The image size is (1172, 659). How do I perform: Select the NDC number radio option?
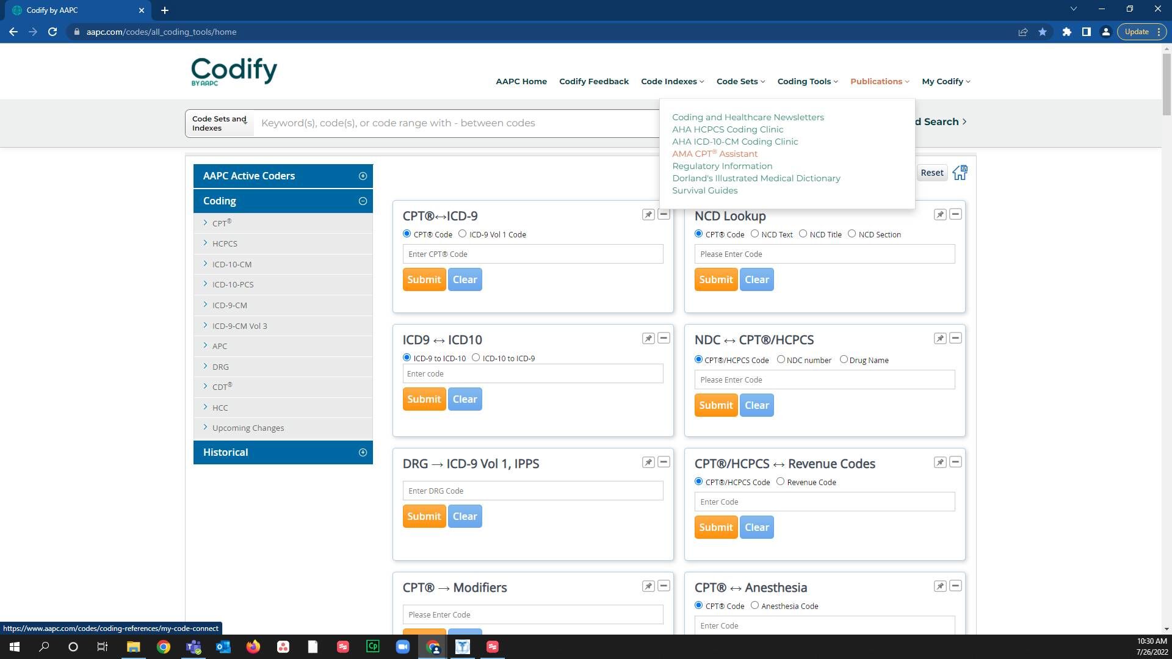pos(781,359)
